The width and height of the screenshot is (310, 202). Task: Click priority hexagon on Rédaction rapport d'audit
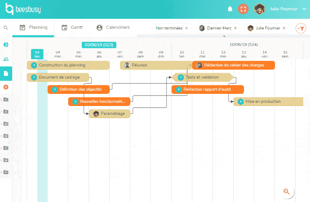tap(178, 89)
